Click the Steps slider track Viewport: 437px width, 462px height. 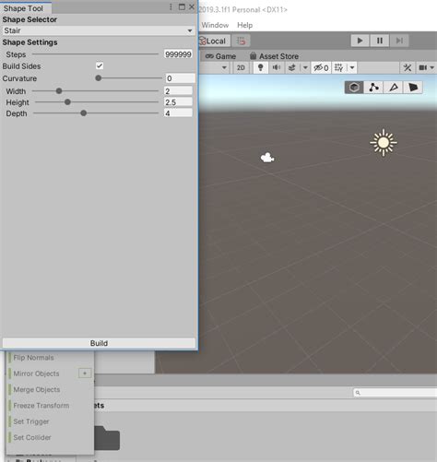point(95,54)
